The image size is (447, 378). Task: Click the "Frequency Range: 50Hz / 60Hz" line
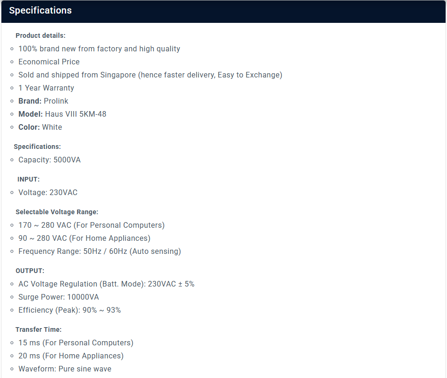99,251
